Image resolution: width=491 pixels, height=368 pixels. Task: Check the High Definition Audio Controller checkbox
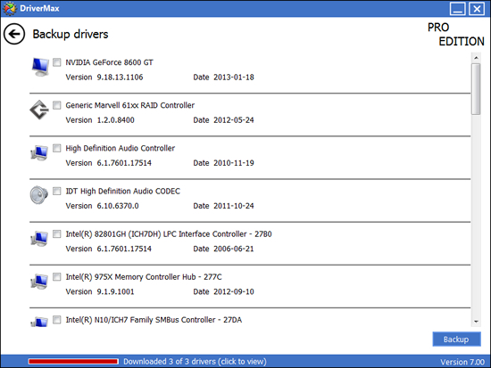[56, 148]
